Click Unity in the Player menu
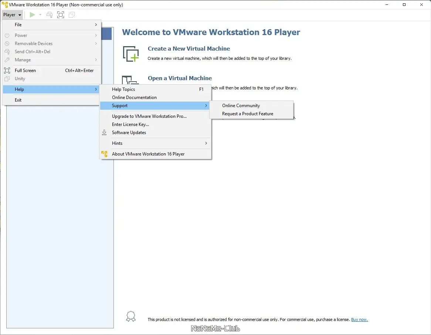 (x=52, y=79)
